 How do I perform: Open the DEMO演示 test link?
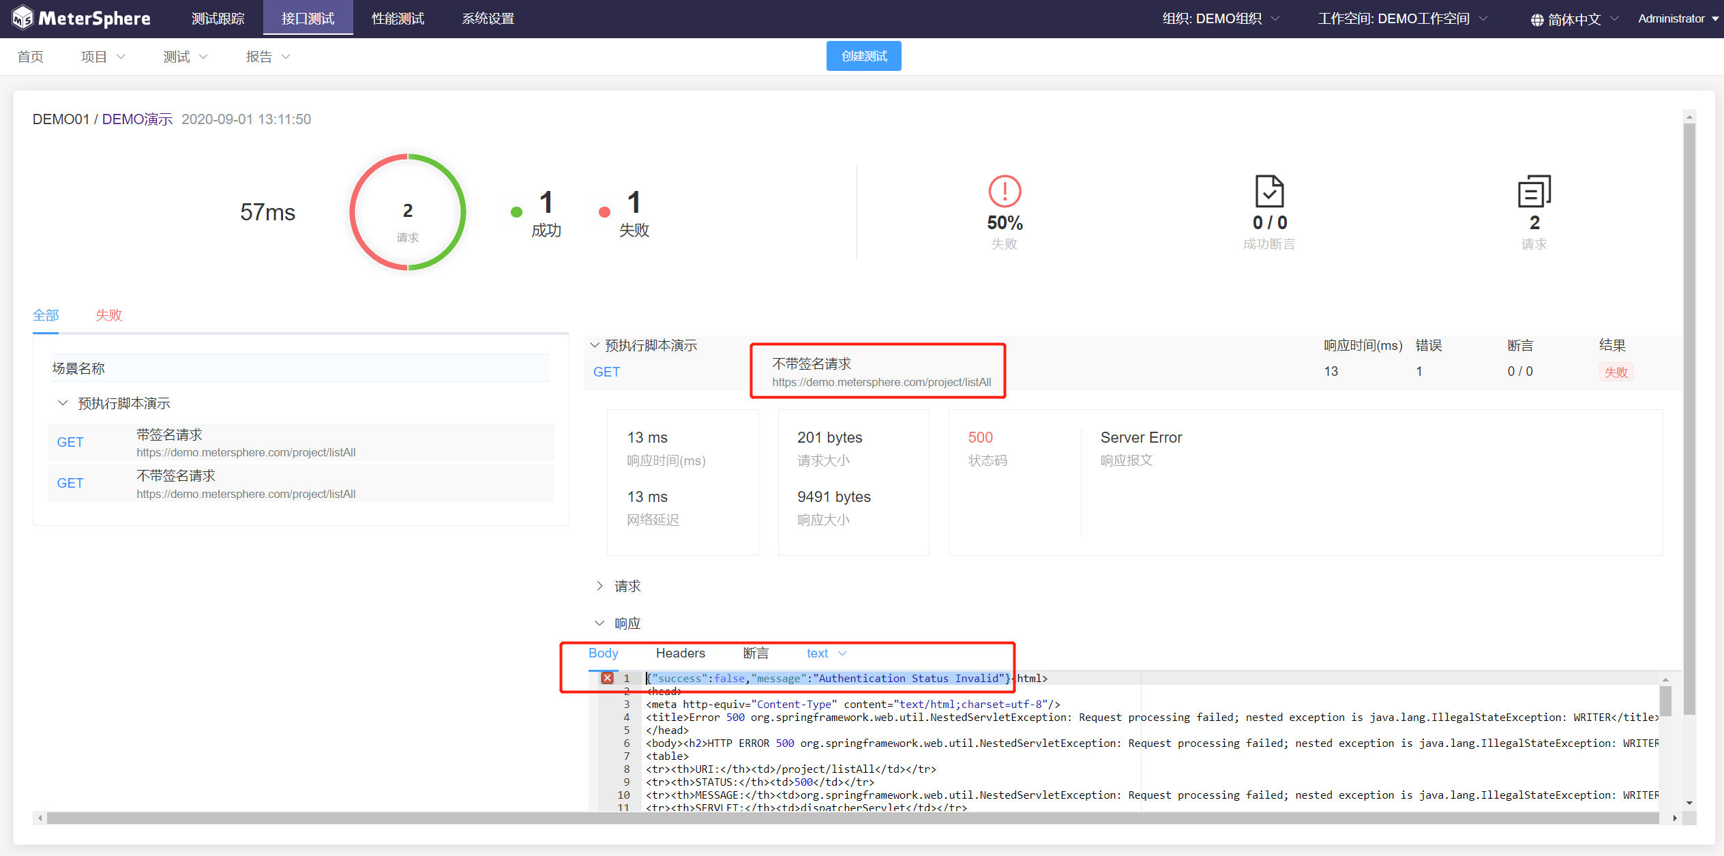pos(137,119)
